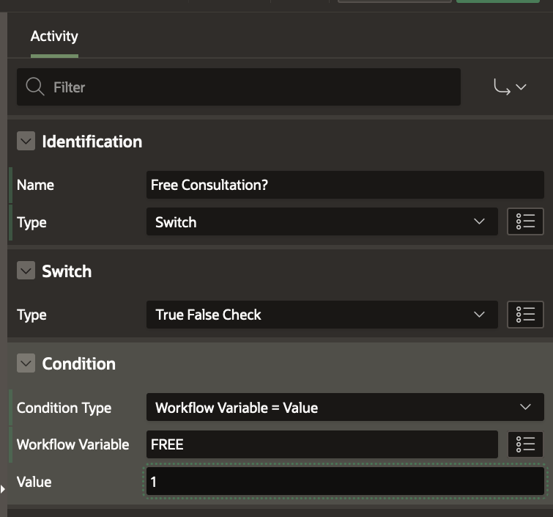Click the magnifier icon in Filter box
The image size is (553, 517).
34,87
